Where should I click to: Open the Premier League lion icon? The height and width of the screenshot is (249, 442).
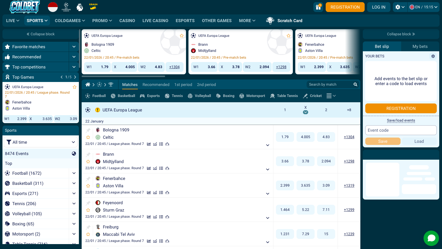click(x=80, y=7)
